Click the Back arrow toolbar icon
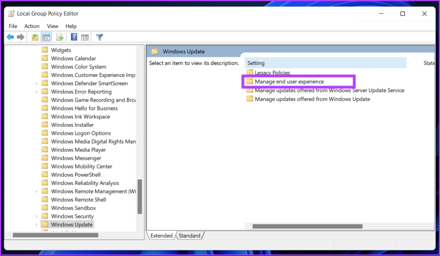Viewport: 440px width, 256px height. click(10, 37)
